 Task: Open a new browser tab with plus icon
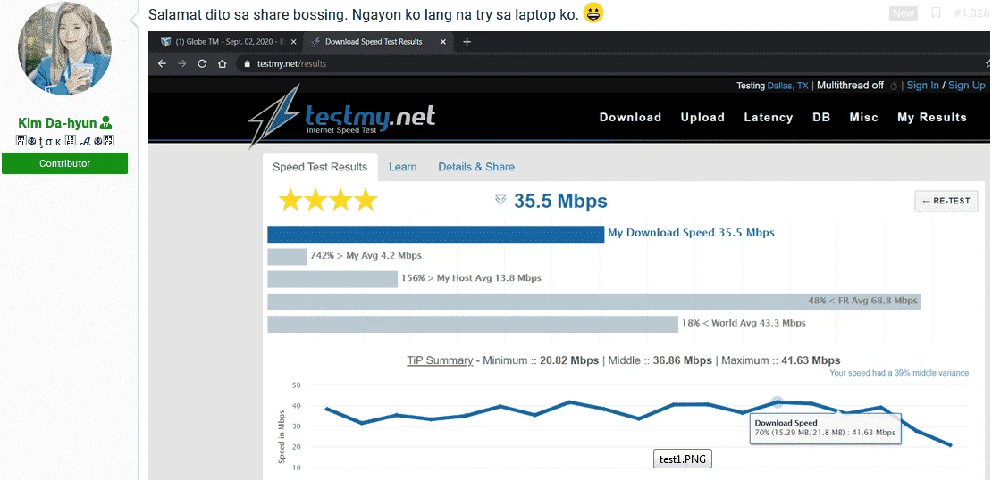(x=467, y=42)
